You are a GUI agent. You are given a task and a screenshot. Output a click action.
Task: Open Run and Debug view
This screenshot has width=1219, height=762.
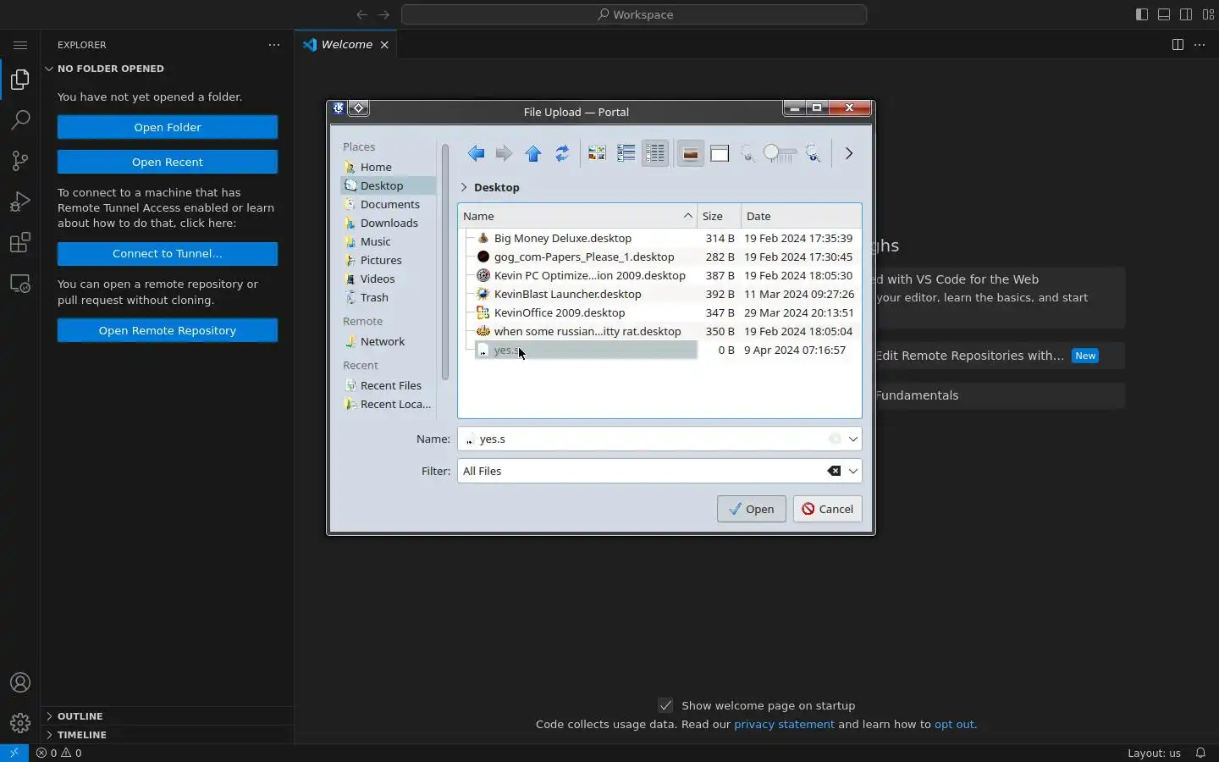20,202
